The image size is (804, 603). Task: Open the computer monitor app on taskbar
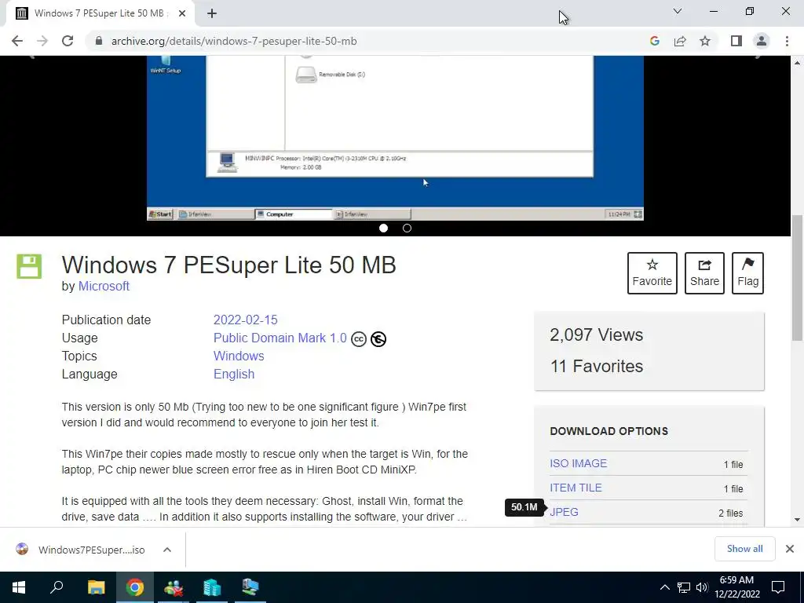pyautogui.click(x=250, y=587)
